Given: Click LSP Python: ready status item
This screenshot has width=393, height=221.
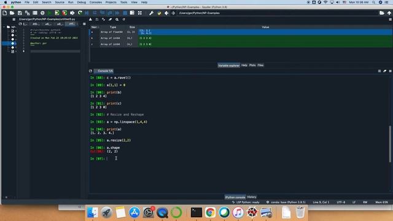Looking at the screenshot, I should (x=246, y=202).
